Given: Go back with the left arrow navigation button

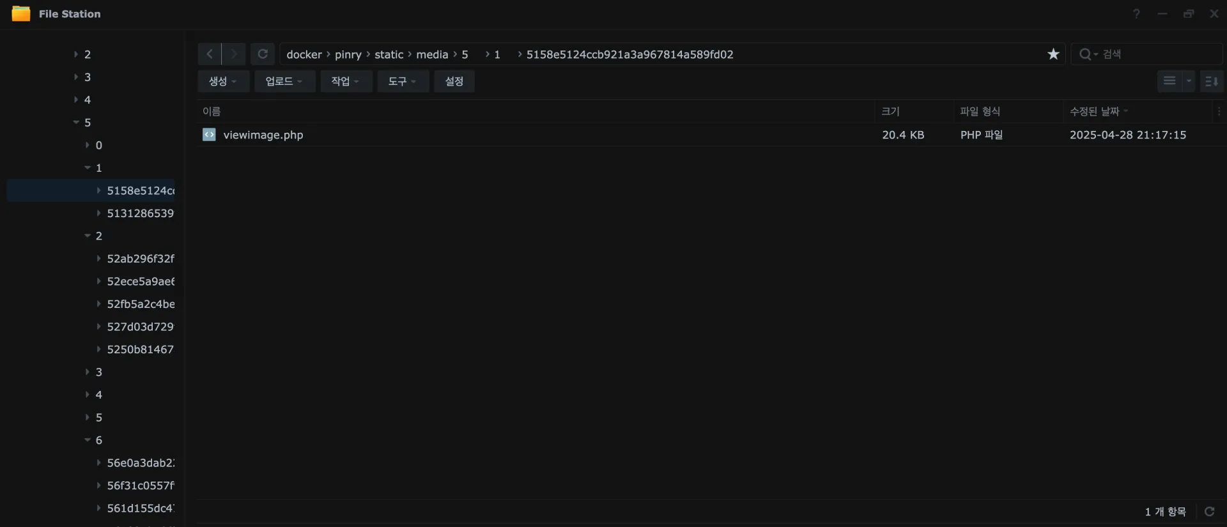Looking at the screenshot, I should click(x=210, y=54).
